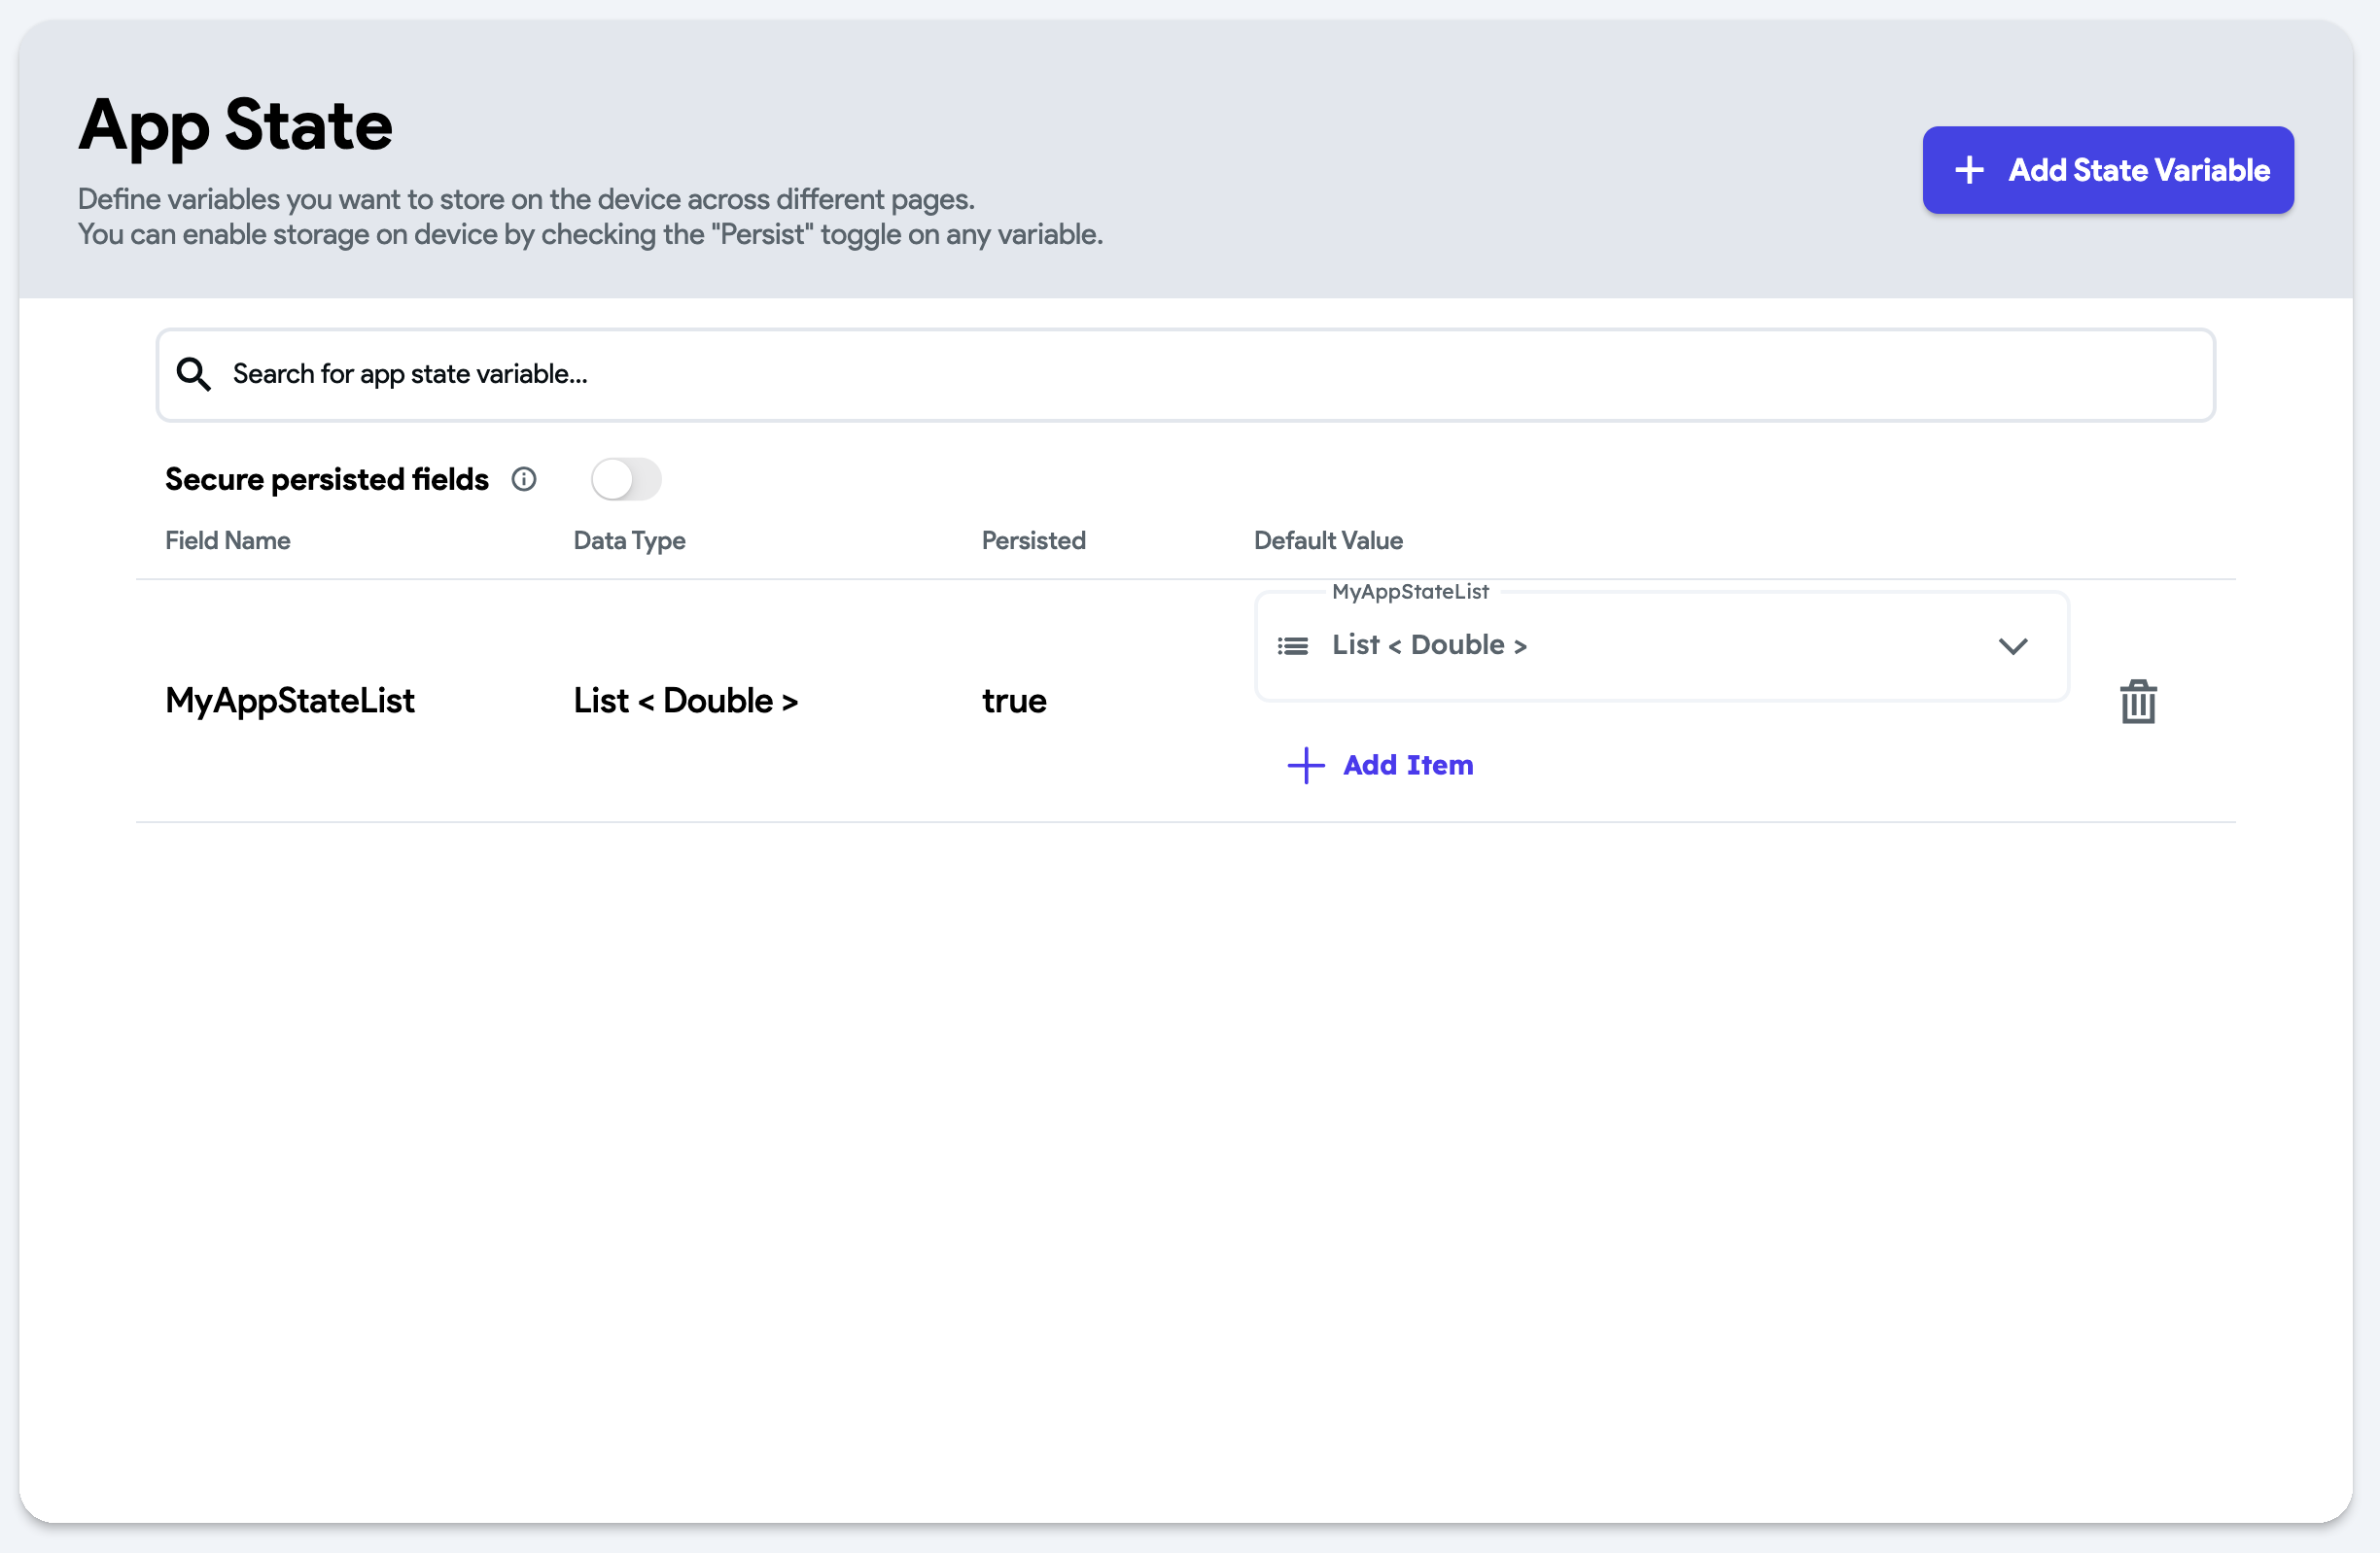Select the MyAppStateList field name

(289, 701)
